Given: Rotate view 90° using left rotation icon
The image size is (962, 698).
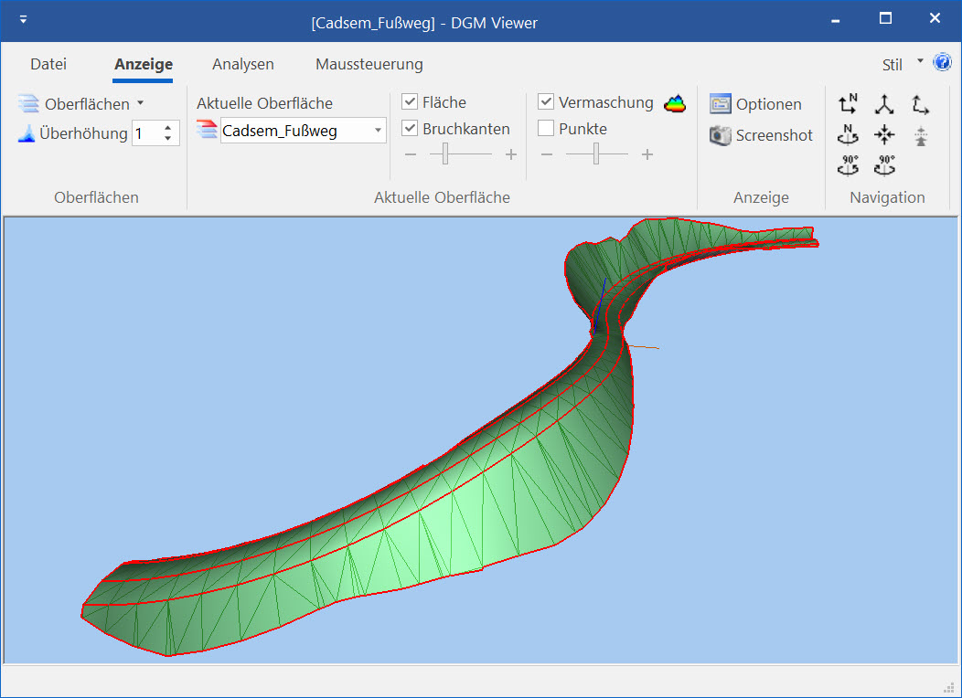Looking at the screenshot, I should [849, 165].
